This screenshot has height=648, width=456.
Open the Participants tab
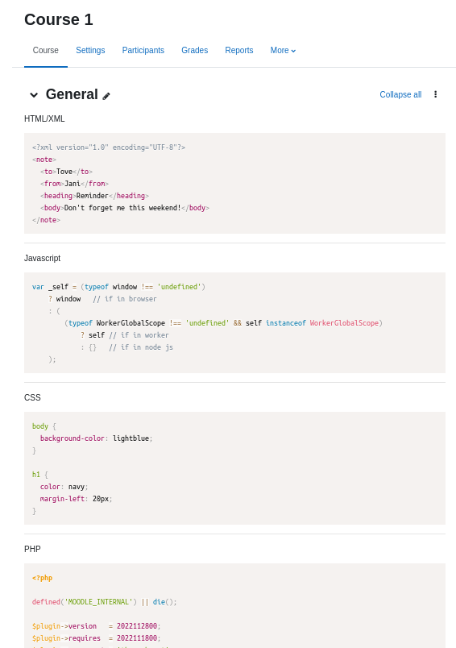coord(143,51)
